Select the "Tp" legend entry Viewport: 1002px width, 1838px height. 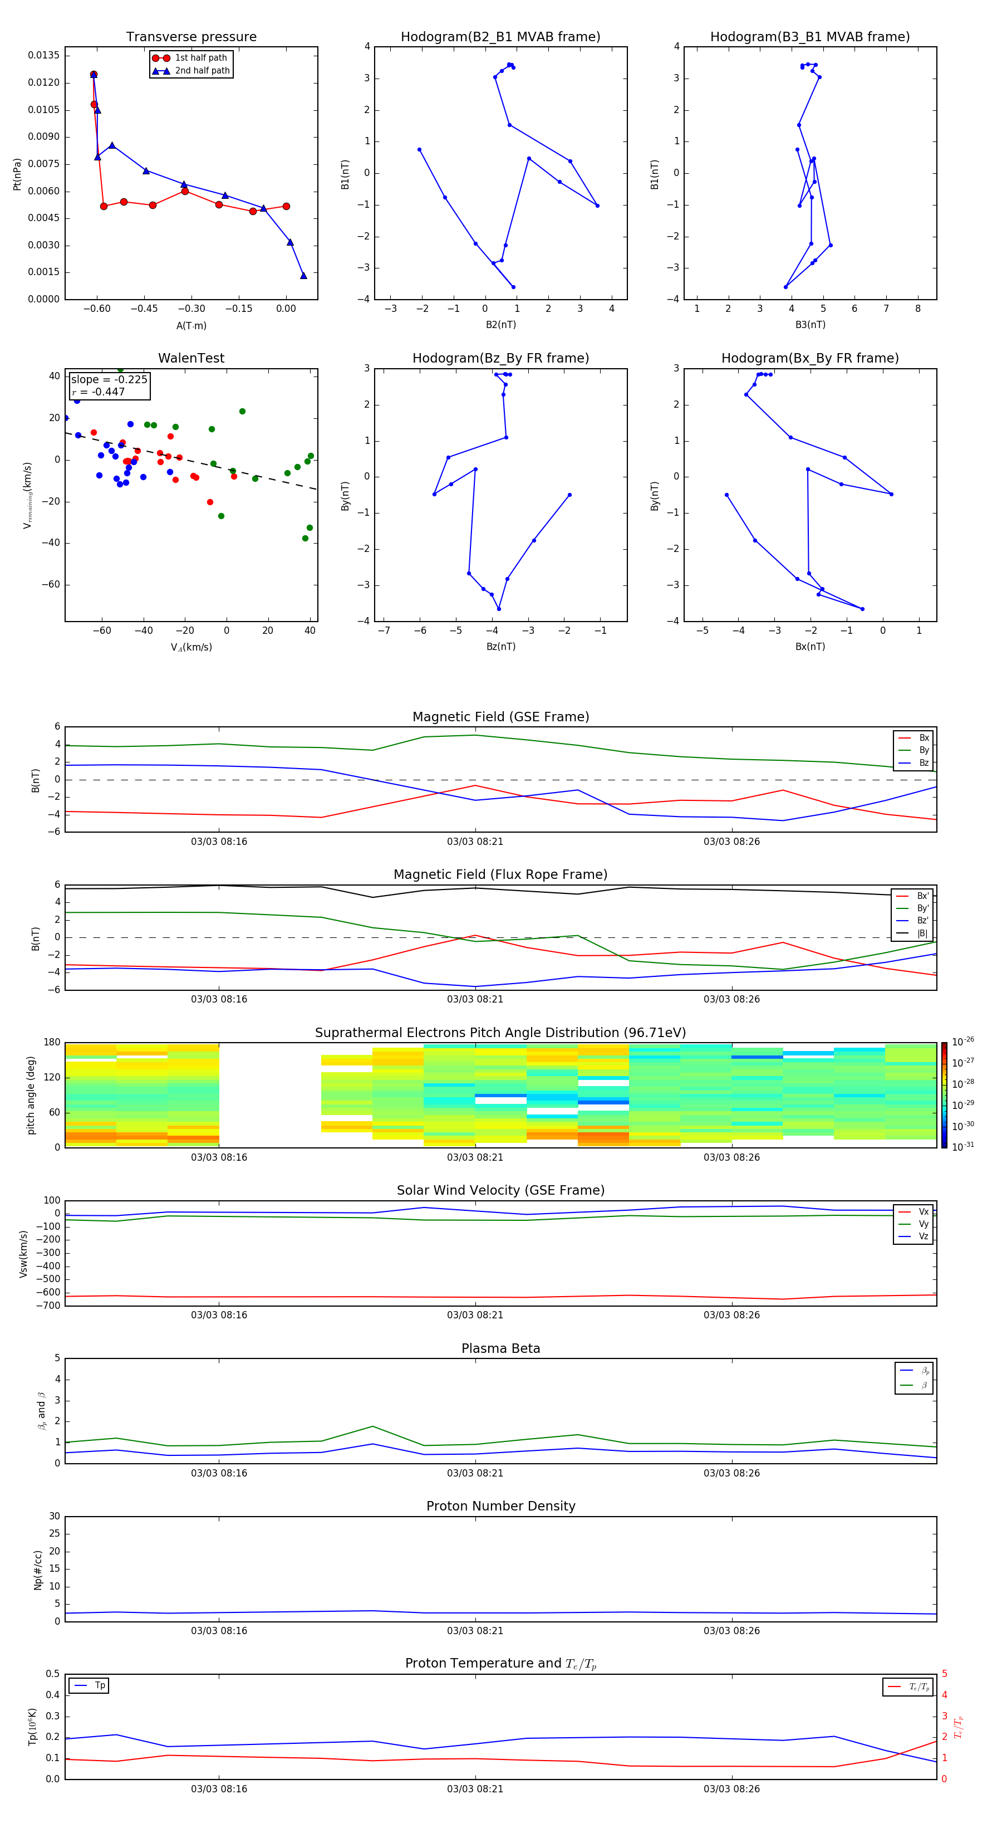[x=89, y=1685]
